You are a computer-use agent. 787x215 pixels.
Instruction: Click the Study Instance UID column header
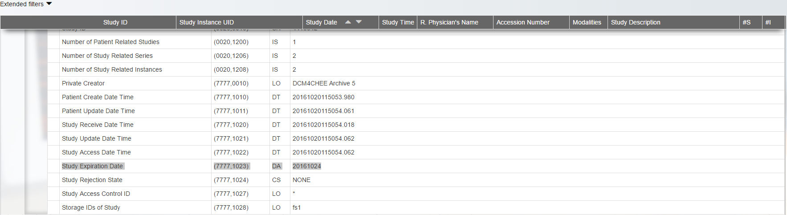[207, 22]
